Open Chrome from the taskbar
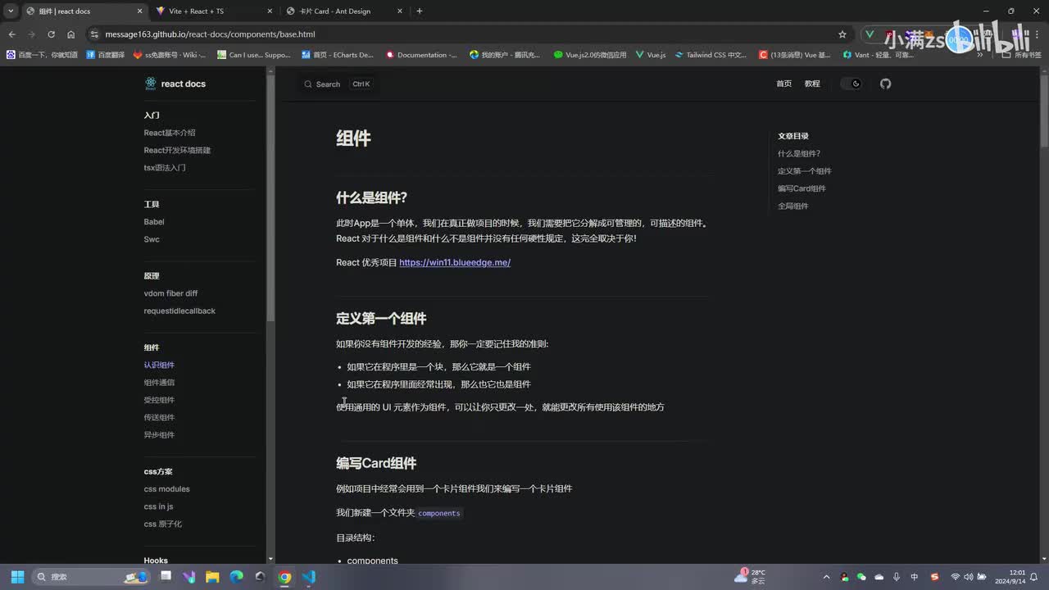The image size is (1049, 590). point(284,577)
